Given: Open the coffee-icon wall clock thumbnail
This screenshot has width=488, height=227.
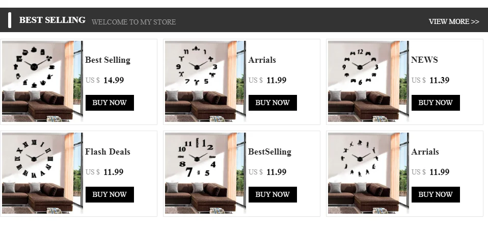Looking at the screenshot, I should (42, 82).
